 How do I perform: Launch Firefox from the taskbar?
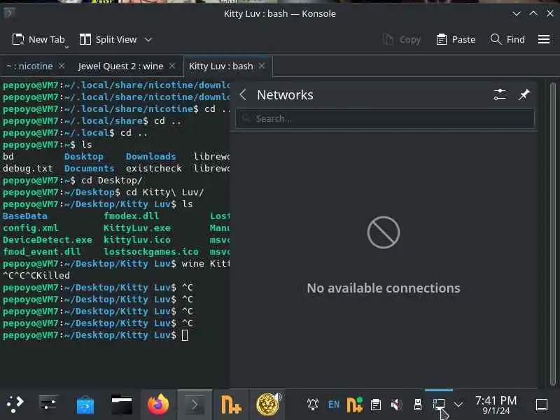click(x=158, y=405)
